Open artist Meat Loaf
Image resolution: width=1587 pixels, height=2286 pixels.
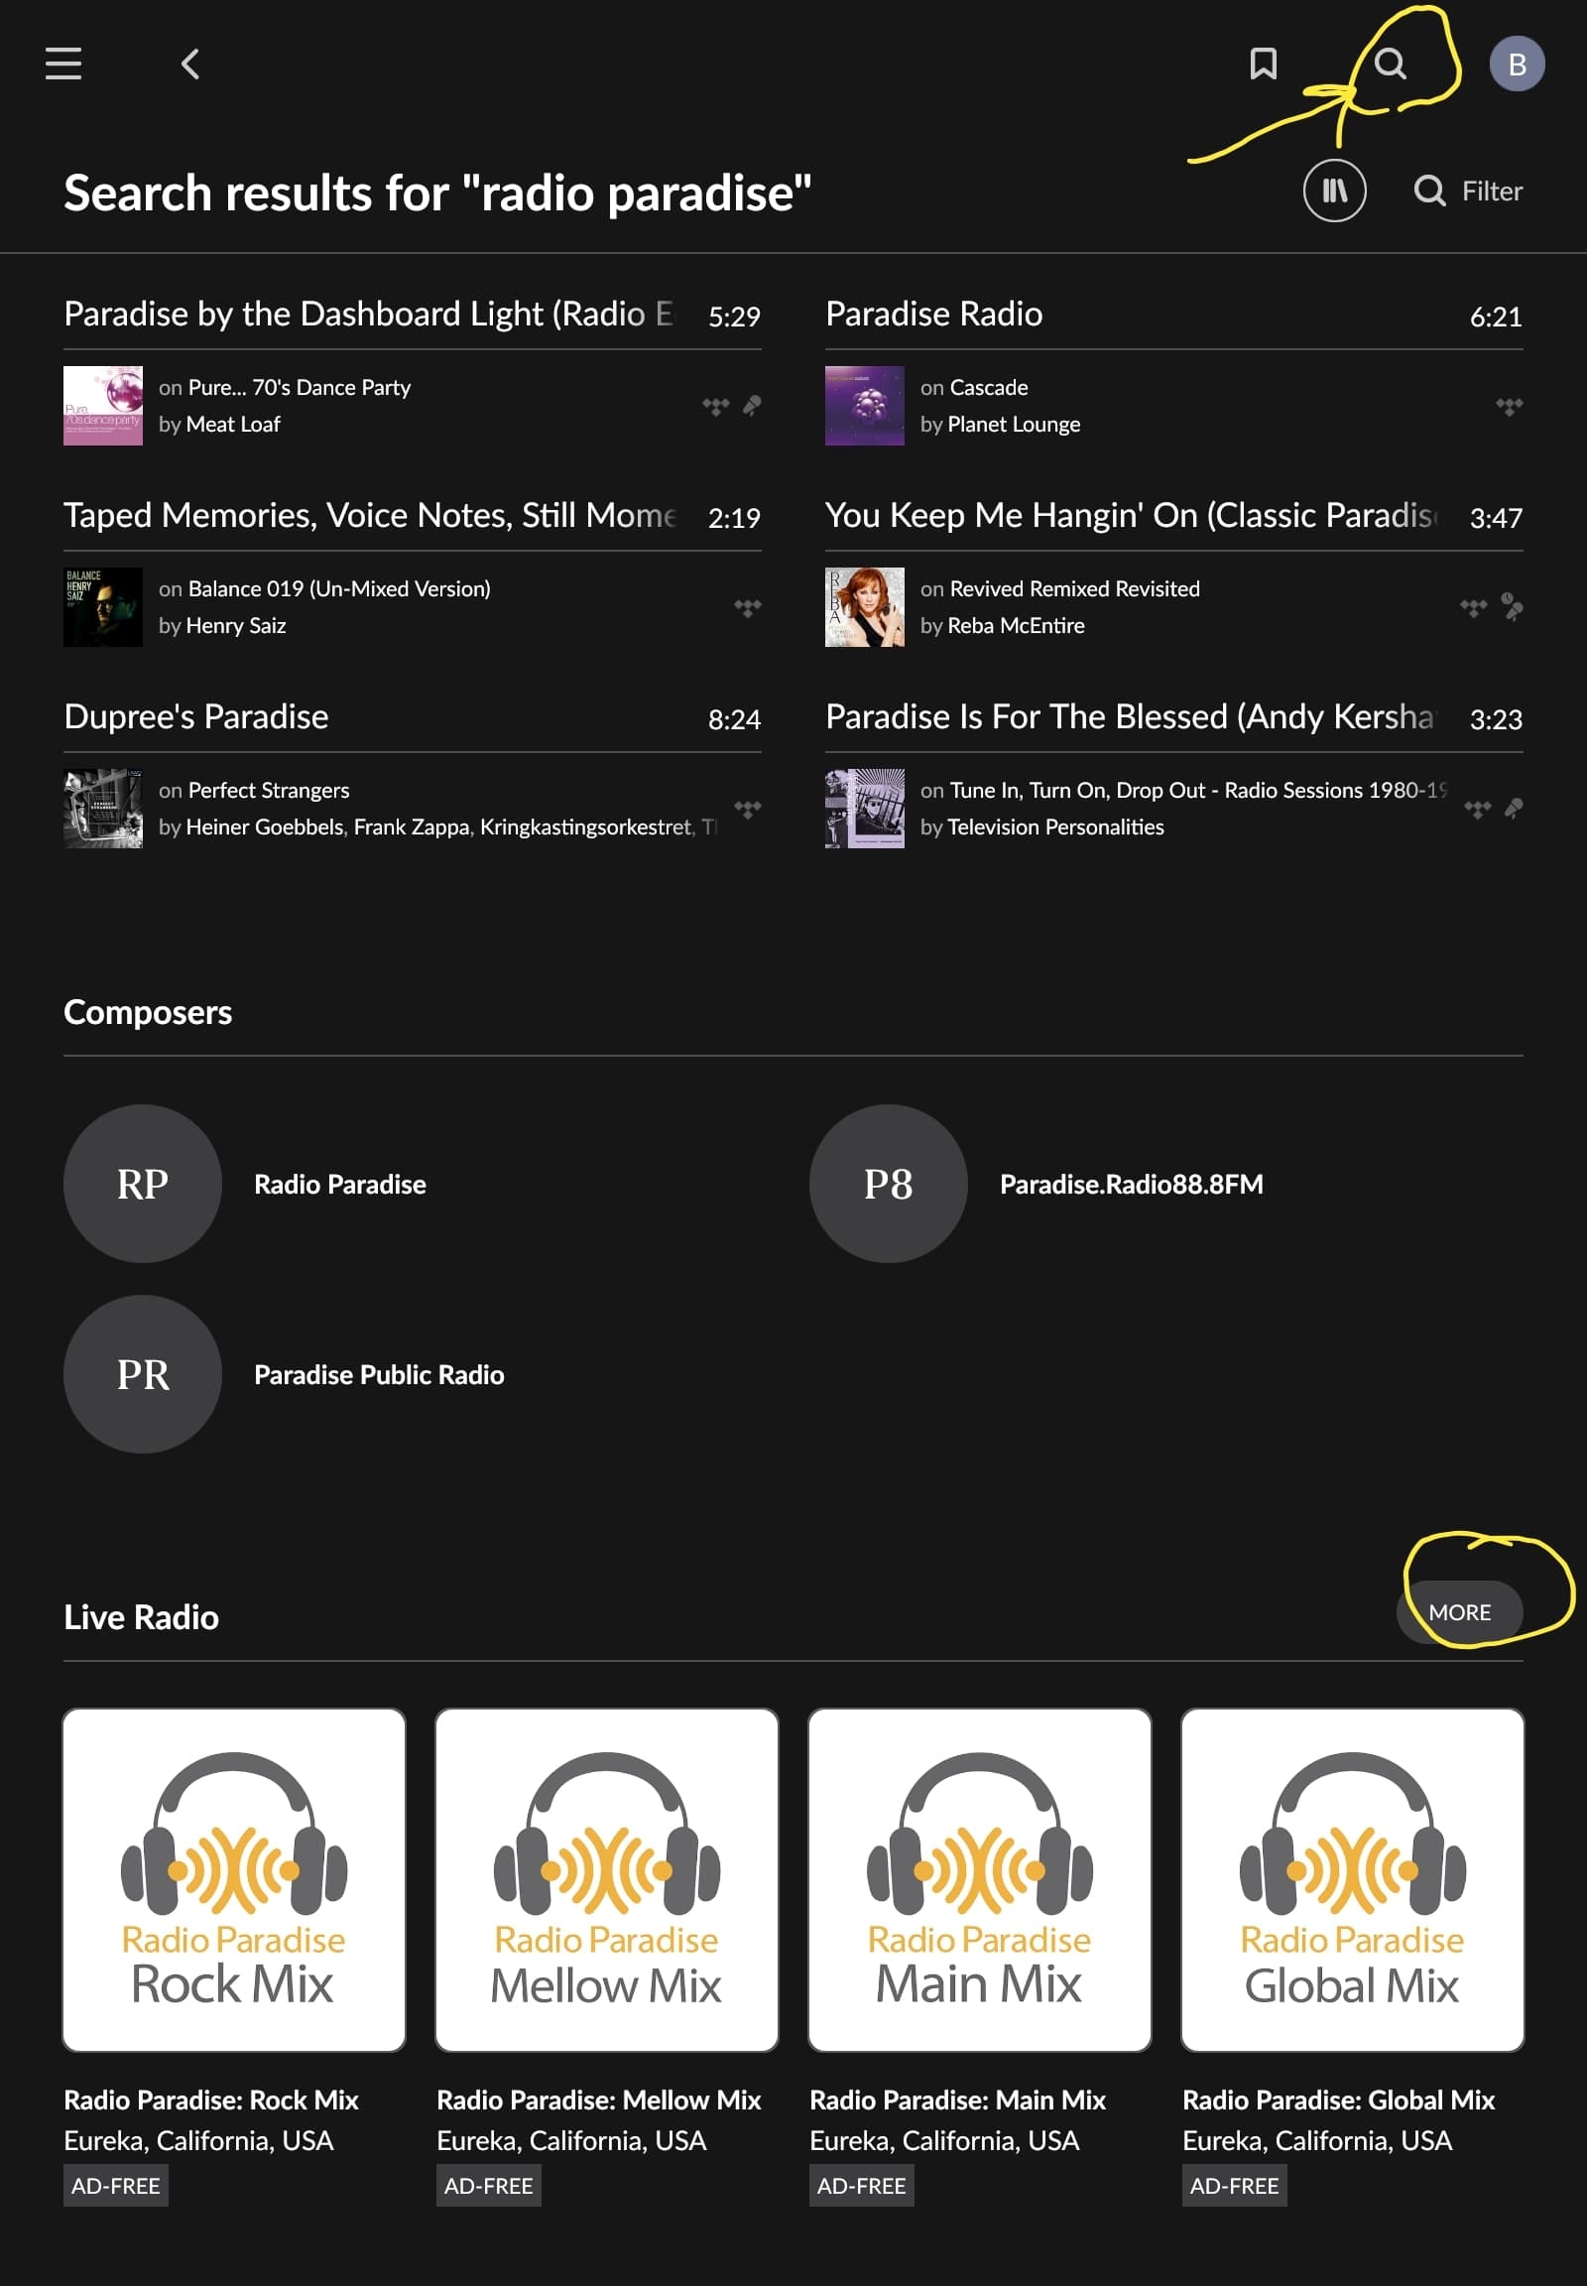pyautogui.click(x=233, y=424)
